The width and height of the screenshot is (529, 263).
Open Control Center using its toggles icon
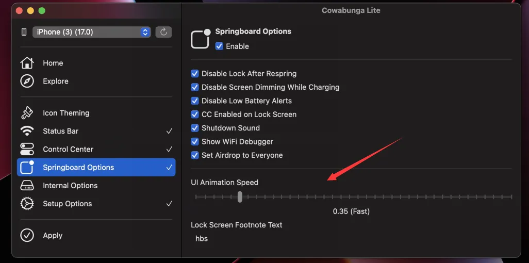click(27, 149)
